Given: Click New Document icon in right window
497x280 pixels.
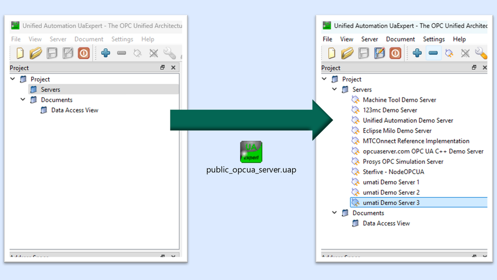Looking at the screenshot, I should click(x=331, y=53).
